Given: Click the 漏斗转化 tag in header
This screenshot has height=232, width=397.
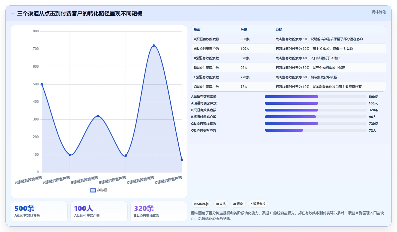Looking at the screenshot, I should point(378,12).
